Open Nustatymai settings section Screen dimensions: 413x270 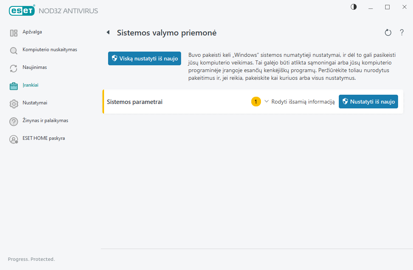(35, 103)
